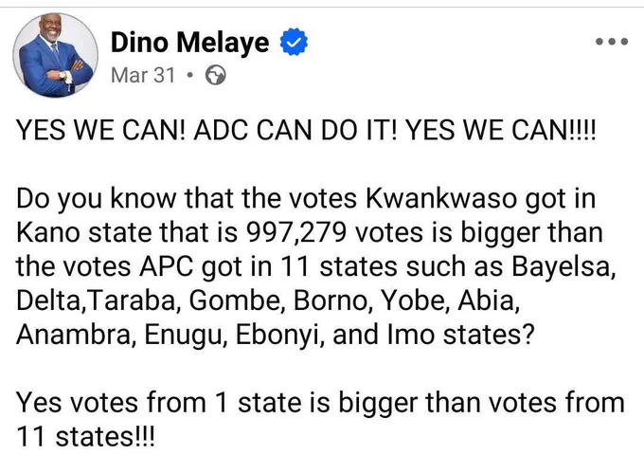The image size is (644, 473).
Task: Open the Dino Melaye profile name link
Action: (x=189, y=43)
